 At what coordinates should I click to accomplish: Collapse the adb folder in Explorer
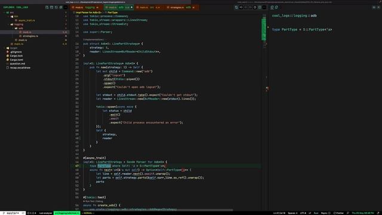pos(21,28)
